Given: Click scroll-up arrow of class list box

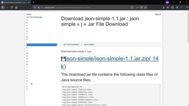Looking at the screenshot, I should pos(160,86).
